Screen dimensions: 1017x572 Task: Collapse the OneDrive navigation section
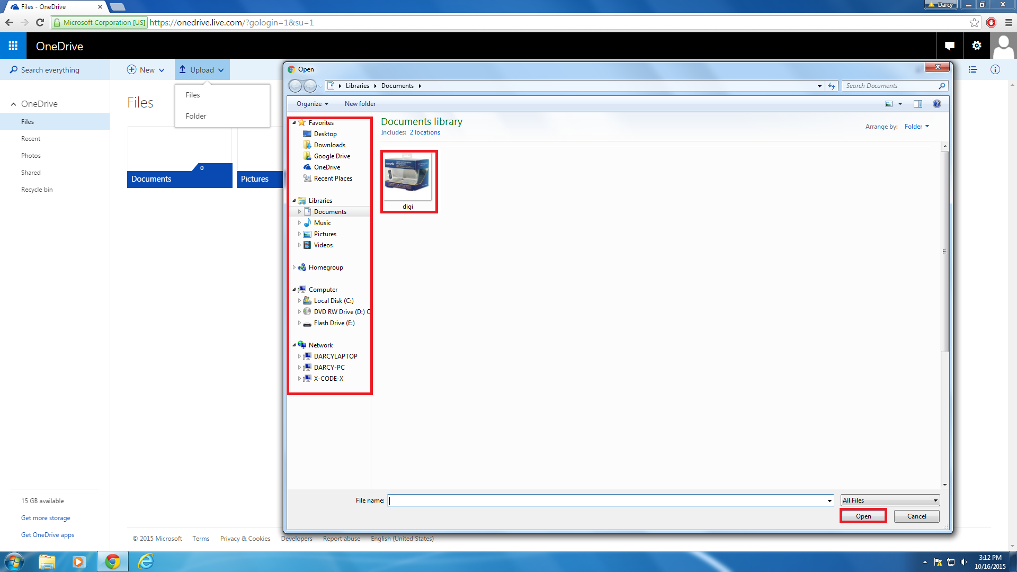click(13, 104)
